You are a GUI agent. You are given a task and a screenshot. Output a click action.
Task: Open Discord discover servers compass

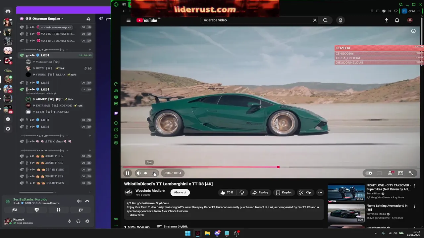click(8, 129)
